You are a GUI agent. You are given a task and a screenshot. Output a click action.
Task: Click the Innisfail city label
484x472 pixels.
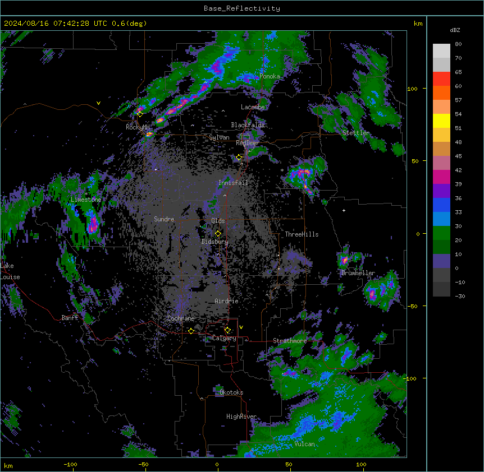click(233, 183)
